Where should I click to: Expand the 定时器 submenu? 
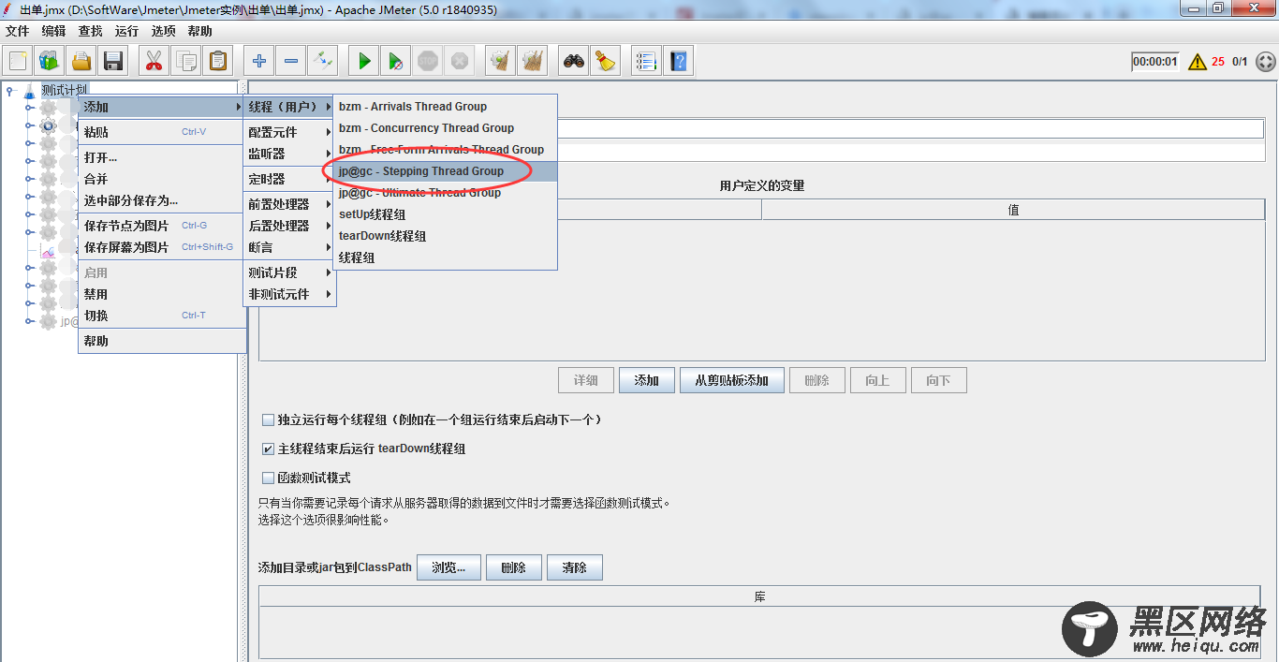pyautogui.click(x=289, y=179)
